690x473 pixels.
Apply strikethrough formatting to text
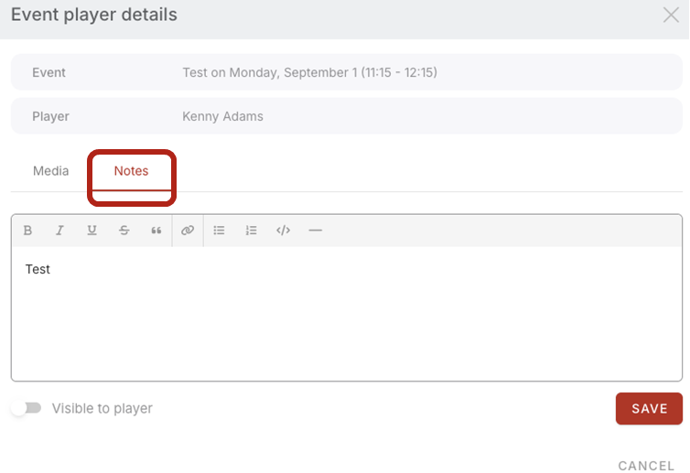[x=124, y=231]
